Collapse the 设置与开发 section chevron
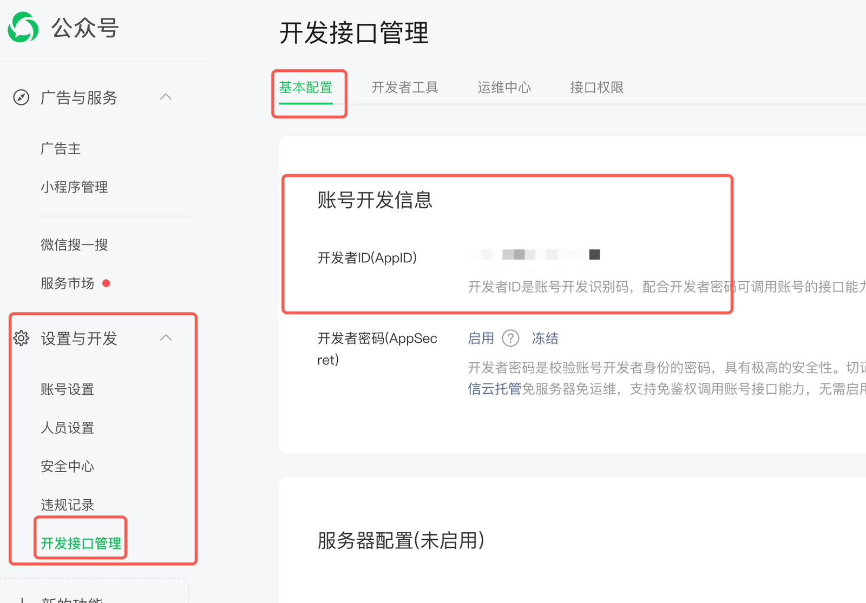Viewport: 866px width, 603px height. (x=166, y=338)
